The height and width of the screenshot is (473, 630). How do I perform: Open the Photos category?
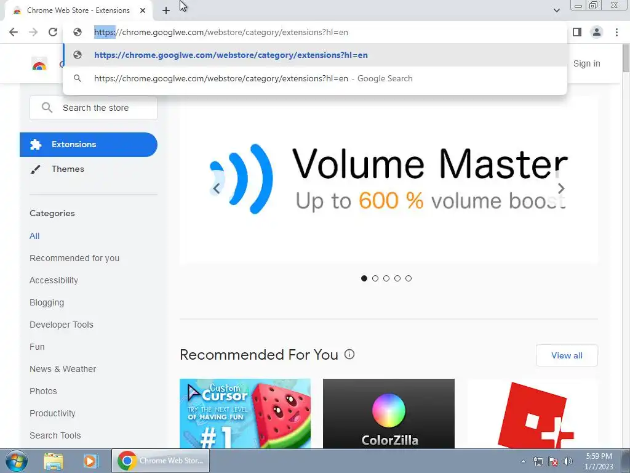[43, 391]
